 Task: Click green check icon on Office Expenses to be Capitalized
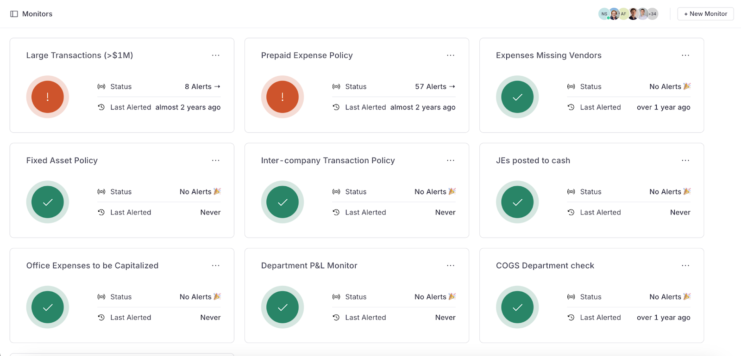pos(48,307)
